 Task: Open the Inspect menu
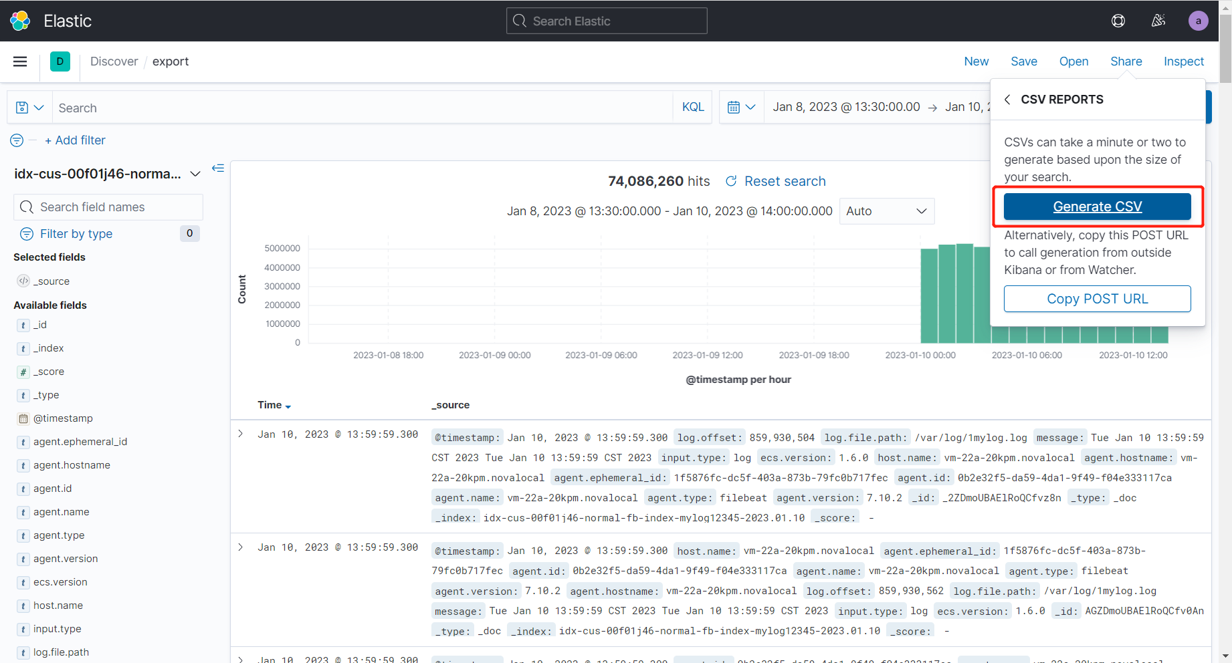click(1183, 61)
